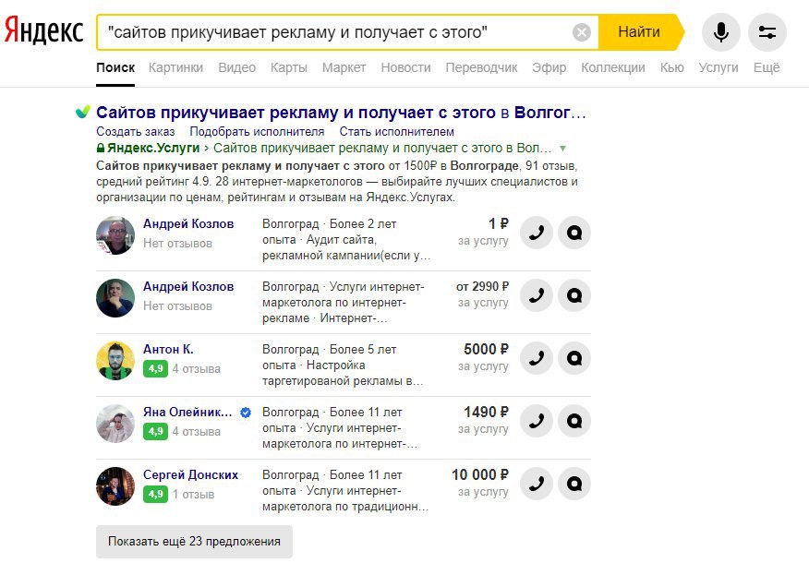
Task: Open avatar of Андрей Козлов, 1 ₽ listing
Action: (x=115, y=235)
